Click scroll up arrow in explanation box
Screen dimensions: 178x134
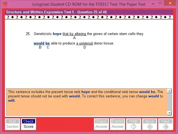(169, 91)
